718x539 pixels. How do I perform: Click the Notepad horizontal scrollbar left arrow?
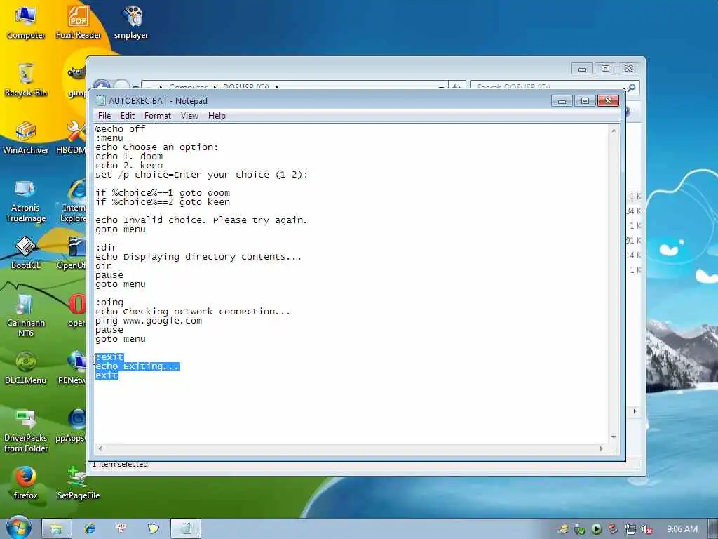100,448
